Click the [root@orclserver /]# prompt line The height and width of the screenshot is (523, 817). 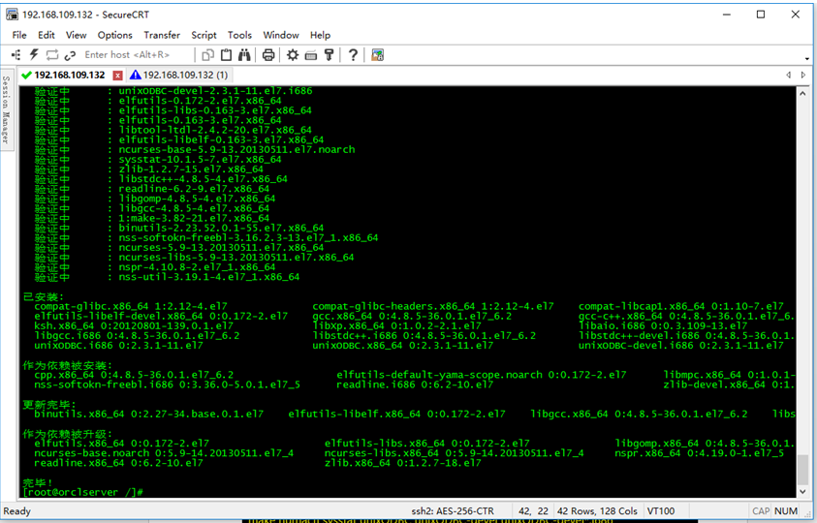[x=83, y=492]
